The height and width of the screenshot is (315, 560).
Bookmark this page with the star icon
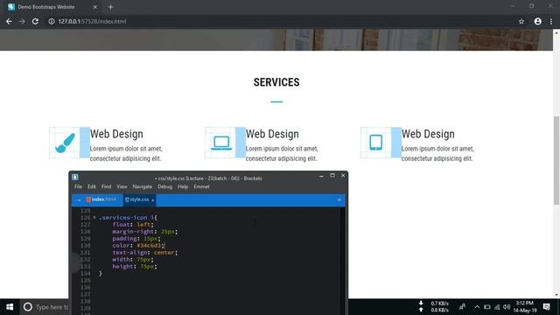[x=521, y=21]
